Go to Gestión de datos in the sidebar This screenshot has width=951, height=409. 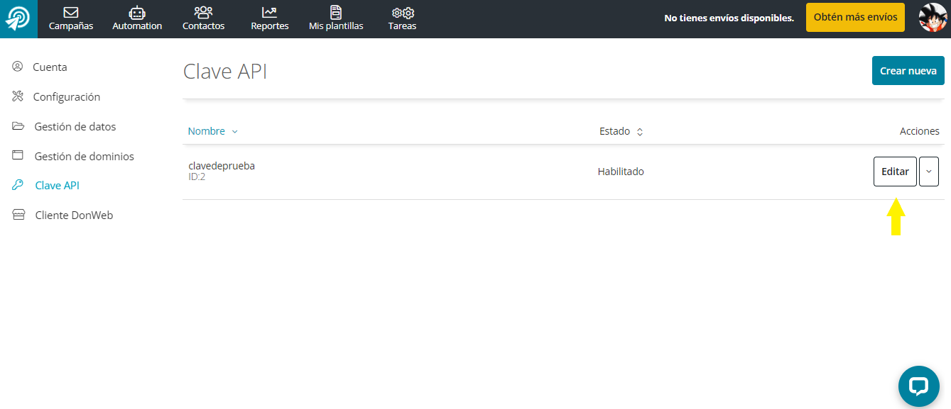(x=75, y=126)
